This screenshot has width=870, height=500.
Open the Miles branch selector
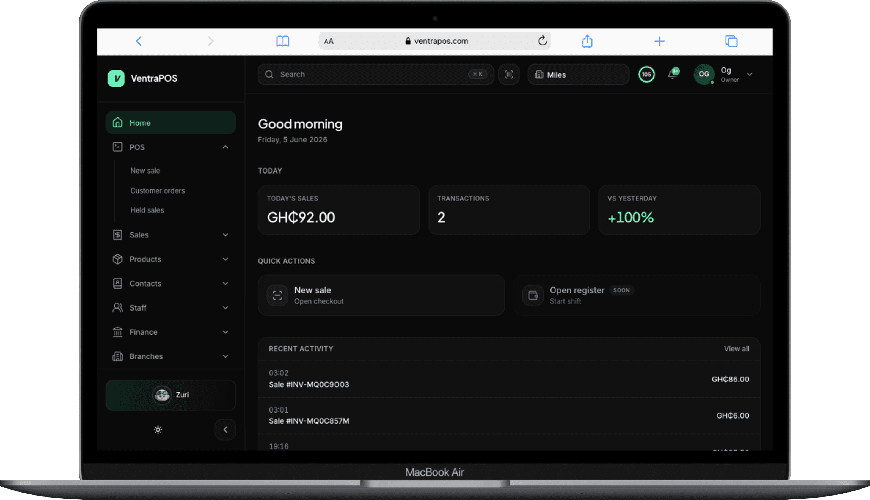(x=578, y=74)
